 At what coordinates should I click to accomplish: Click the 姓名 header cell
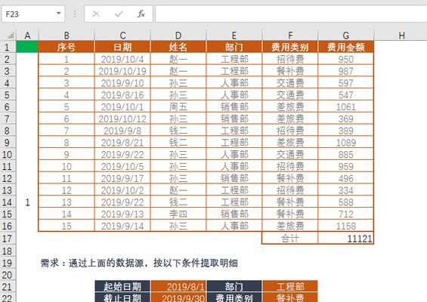178,47
